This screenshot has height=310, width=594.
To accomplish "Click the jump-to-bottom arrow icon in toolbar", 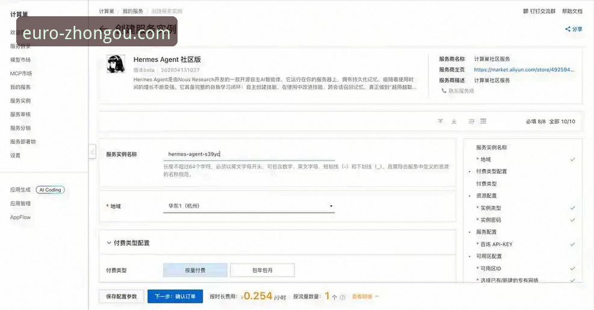I will (454, 121).
